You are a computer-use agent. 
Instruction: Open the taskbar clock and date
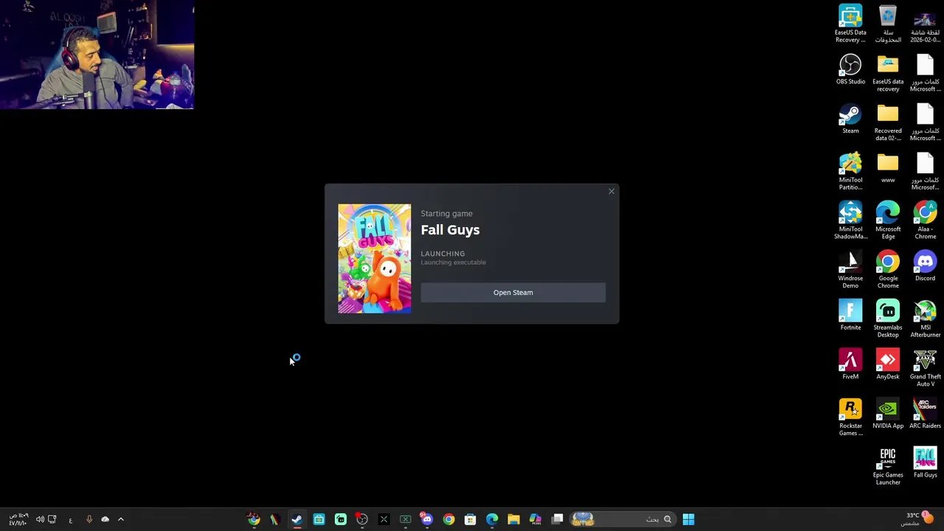click(18, 519)
